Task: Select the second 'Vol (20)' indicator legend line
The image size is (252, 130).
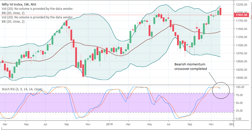Action: (x=38, y=17)
